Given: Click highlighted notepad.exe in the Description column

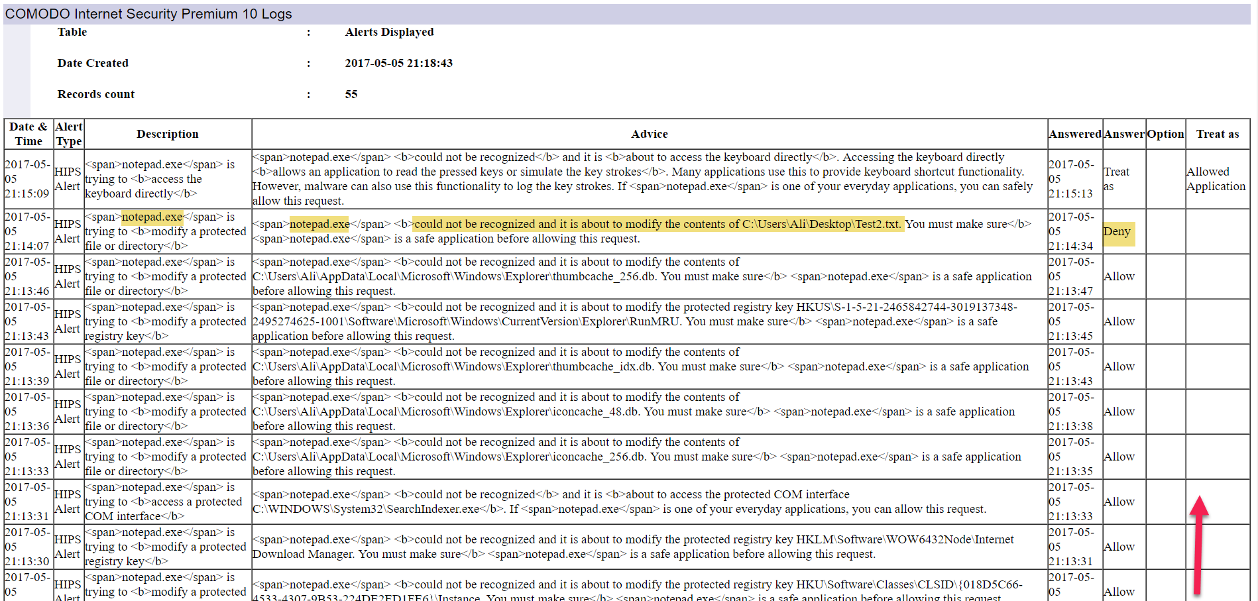Looking at the screenshot, I should tap(152, 217).
